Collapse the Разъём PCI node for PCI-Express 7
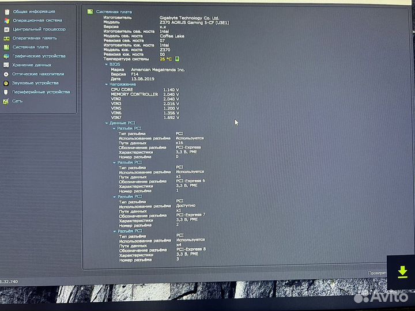The image size is (415, 311). coord(114,197)
